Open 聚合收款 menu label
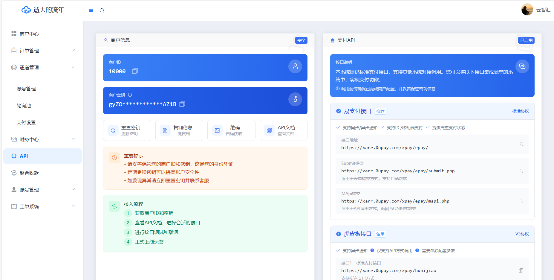The image size is (554, 280). pyautogui.click(x=29, y=173)
